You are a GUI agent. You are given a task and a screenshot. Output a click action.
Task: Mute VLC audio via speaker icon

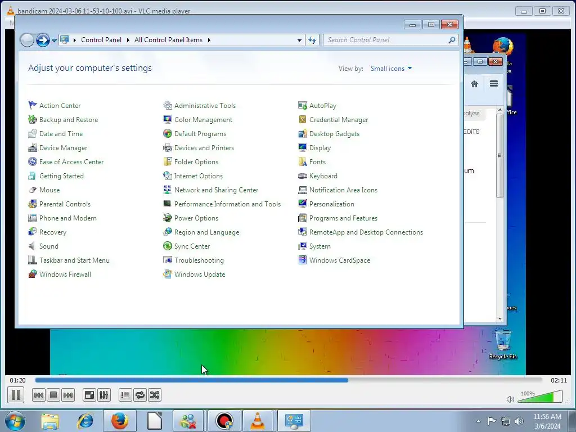[510, 399]
